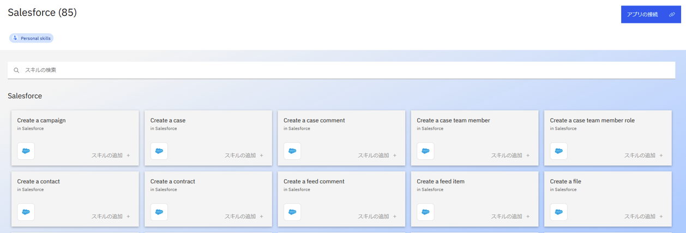686x233 pixels.
Task: Click 'in Salesforce' text on Create a file card
Action: click(563, 190)
